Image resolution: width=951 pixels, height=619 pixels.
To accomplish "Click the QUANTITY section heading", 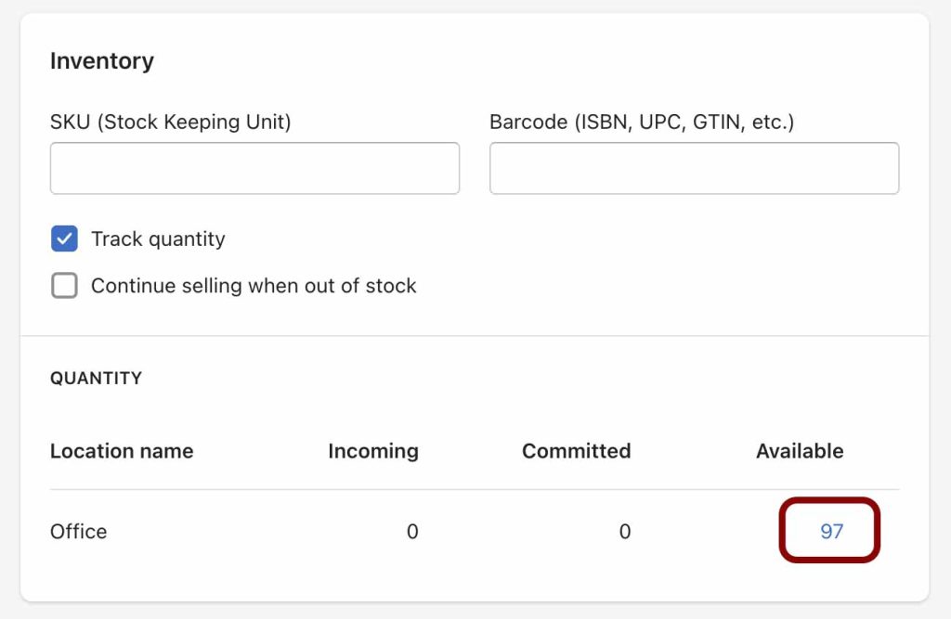I will click(x=96, y=379).
